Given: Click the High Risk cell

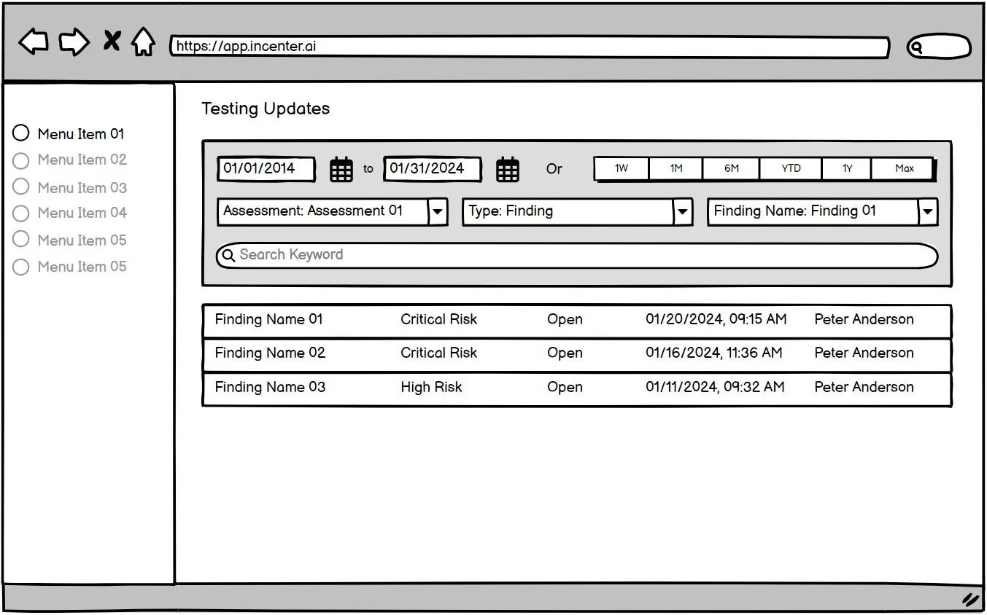Looking at the screenshot, I should pos(431,387).
